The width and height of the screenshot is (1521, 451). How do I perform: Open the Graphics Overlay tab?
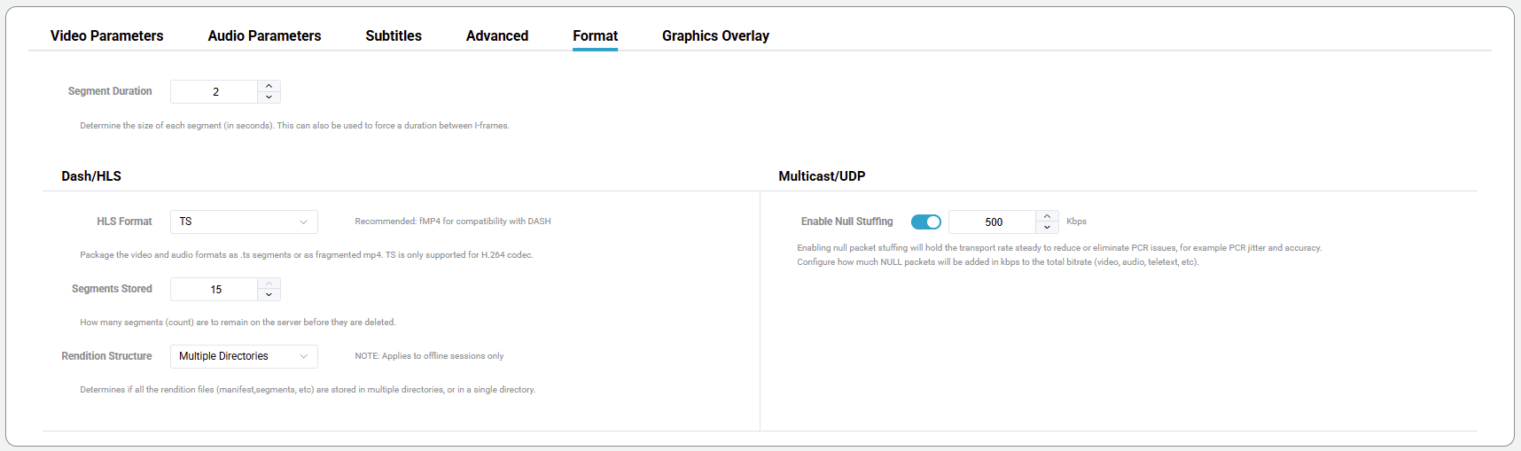(x=715, y=35)
